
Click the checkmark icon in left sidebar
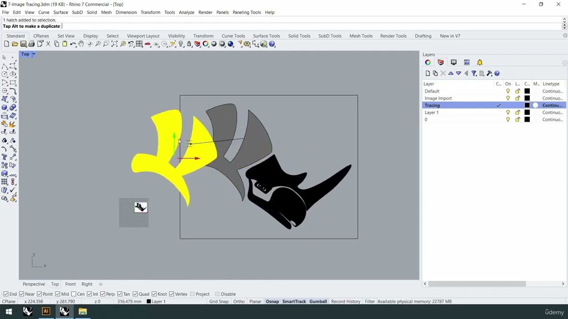[12, 190]
